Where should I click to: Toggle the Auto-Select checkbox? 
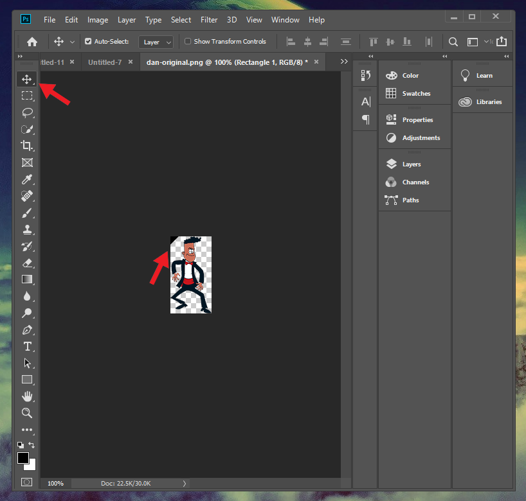(x=88, y=41)
